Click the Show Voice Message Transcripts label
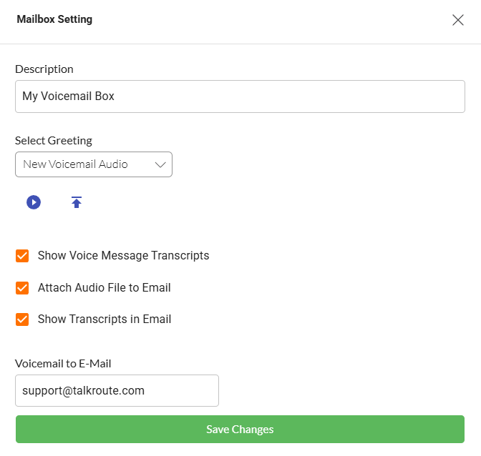This screenshot has width=481, height=456. 123,256
